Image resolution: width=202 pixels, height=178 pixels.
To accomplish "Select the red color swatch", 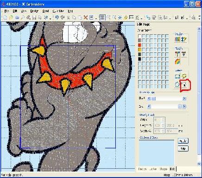I will point(139,45).
